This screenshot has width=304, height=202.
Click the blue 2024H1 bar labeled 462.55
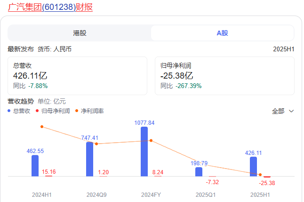[35, 166]
